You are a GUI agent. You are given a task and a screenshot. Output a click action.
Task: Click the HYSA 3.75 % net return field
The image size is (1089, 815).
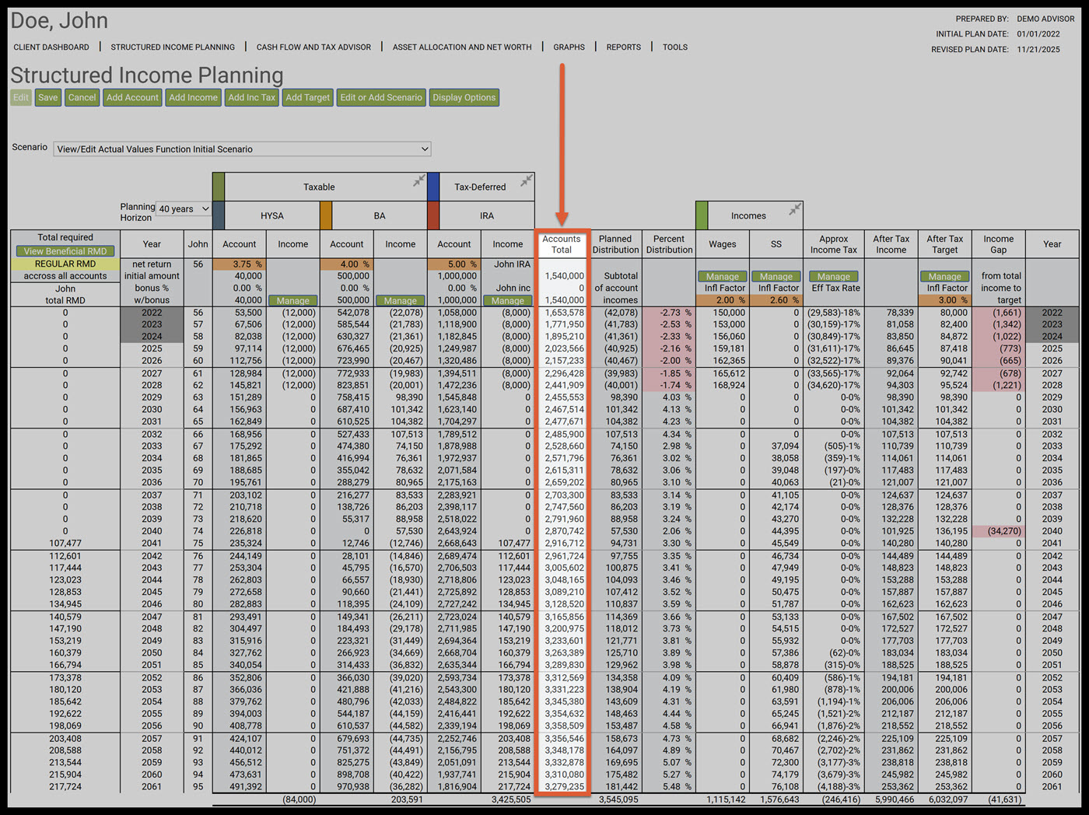[240, 264]
